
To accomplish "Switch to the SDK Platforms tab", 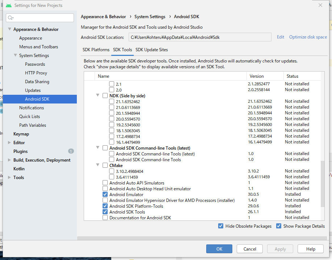I will pos(96,50).
